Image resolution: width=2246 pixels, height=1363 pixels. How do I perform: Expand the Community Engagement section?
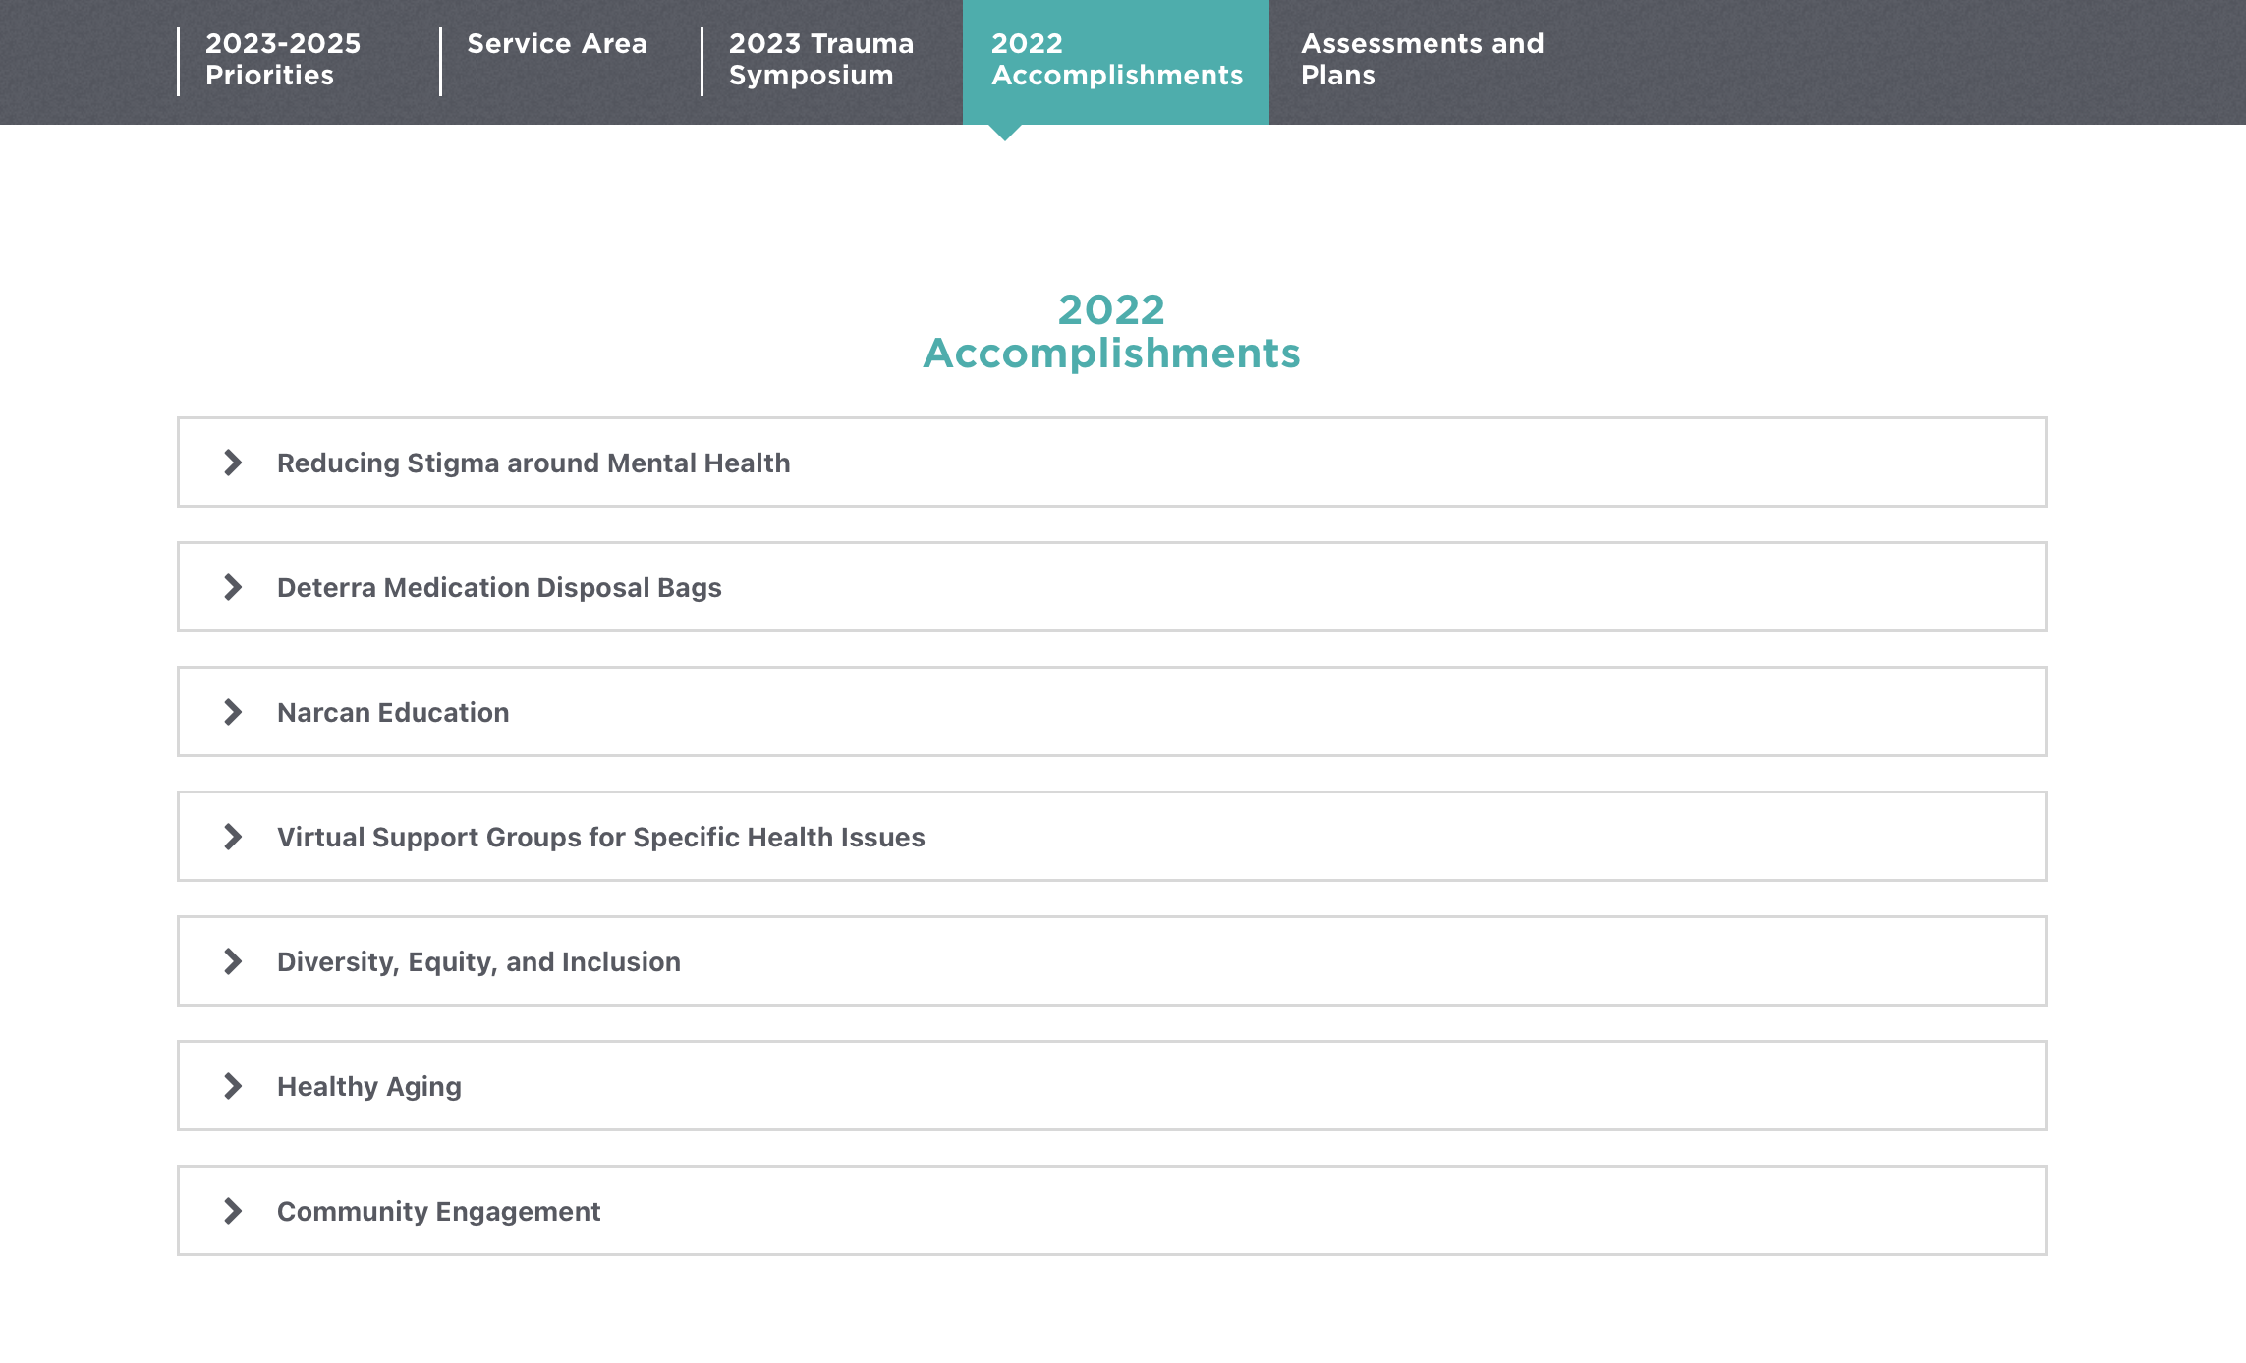(438, 1211)
